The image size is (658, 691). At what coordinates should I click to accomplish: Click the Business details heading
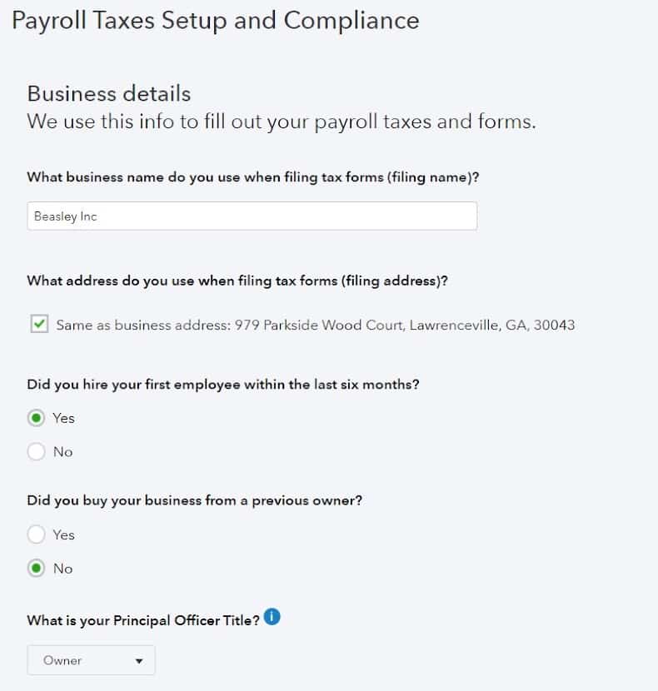click(x=109, y=94)
